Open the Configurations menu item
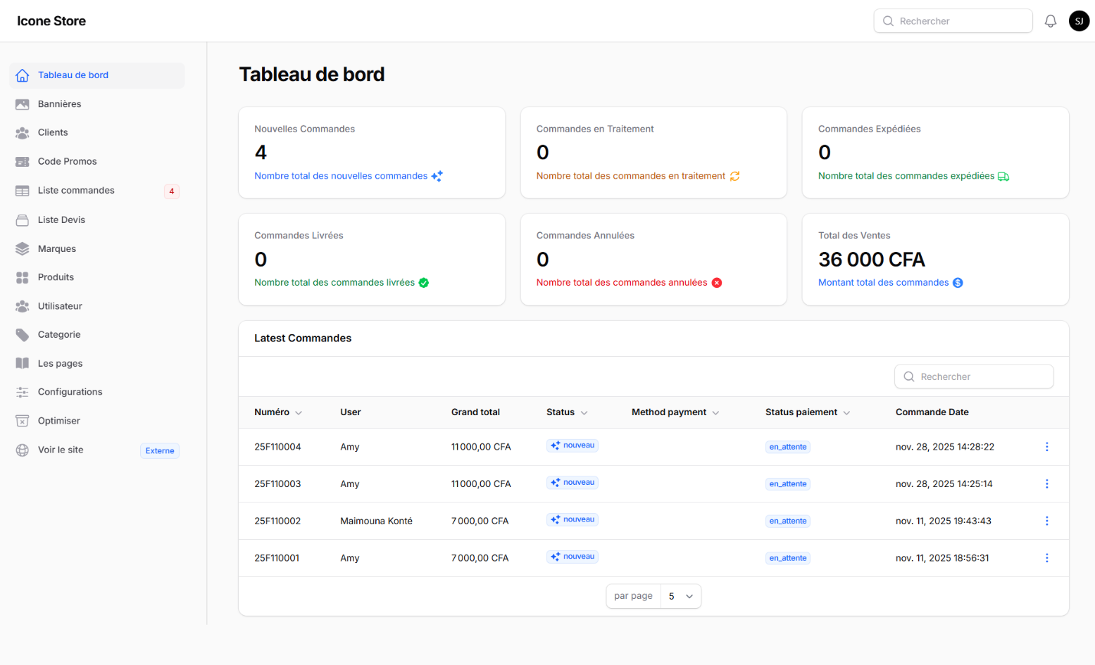Image resolution: width=1095 pixels, height=665 pixels. pyautogui.click(x=70, y=392)
